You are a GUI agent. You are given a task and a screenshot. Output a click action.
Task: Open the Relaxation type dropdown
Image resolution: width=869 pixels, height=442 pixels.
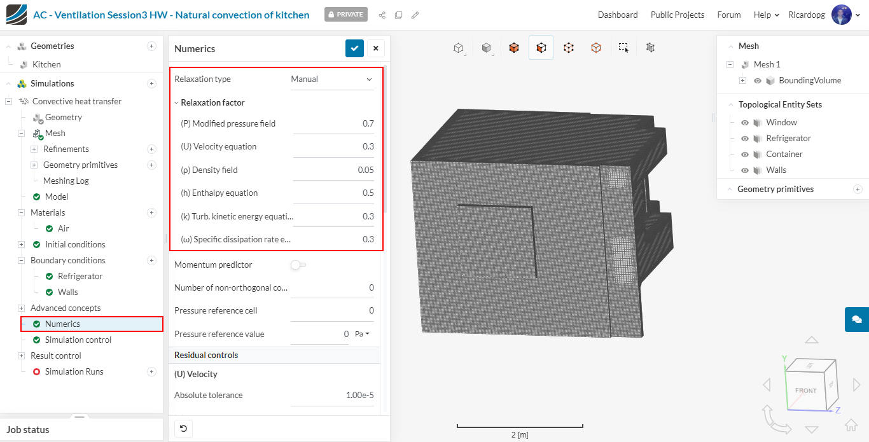[331, 79]
